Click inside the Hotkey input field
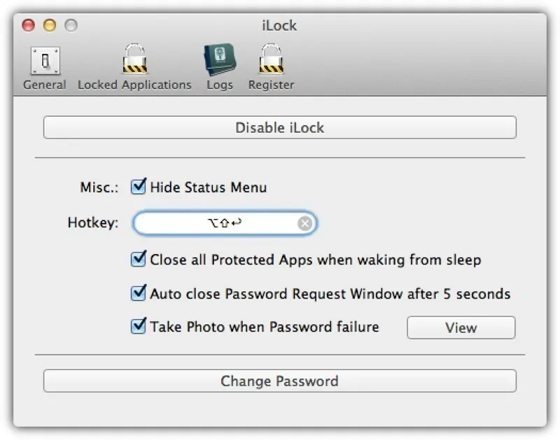Viewport: 560px width, 440px height. (x=217, y=223)
